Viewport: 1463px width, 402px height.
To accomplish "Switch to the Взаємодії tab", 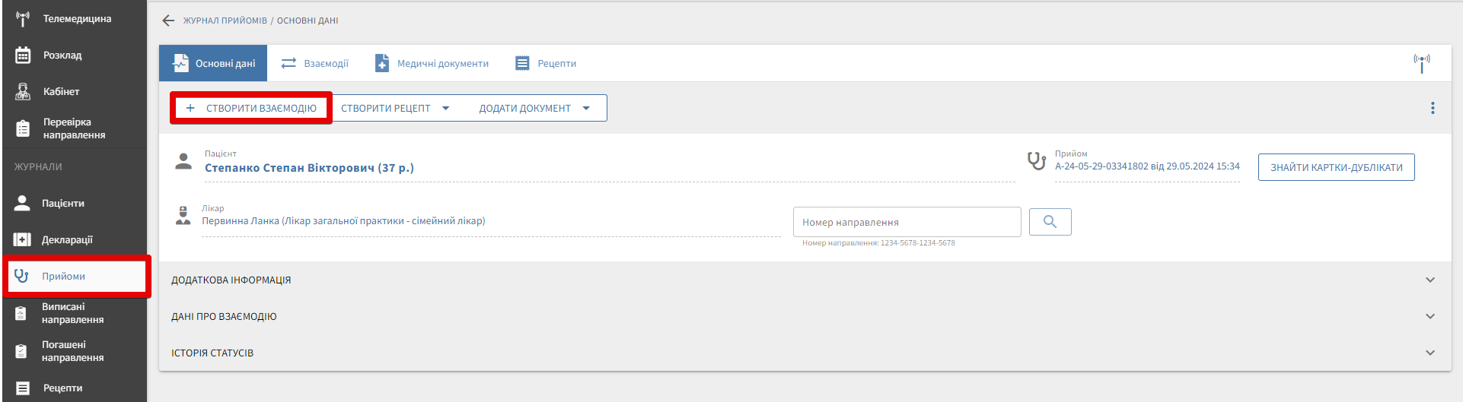I will (315, 64).
